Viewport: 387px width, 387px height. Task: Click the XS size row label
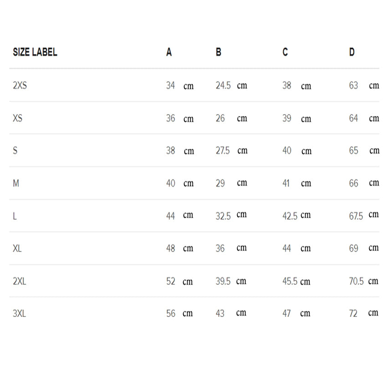(x=17, y=118)
